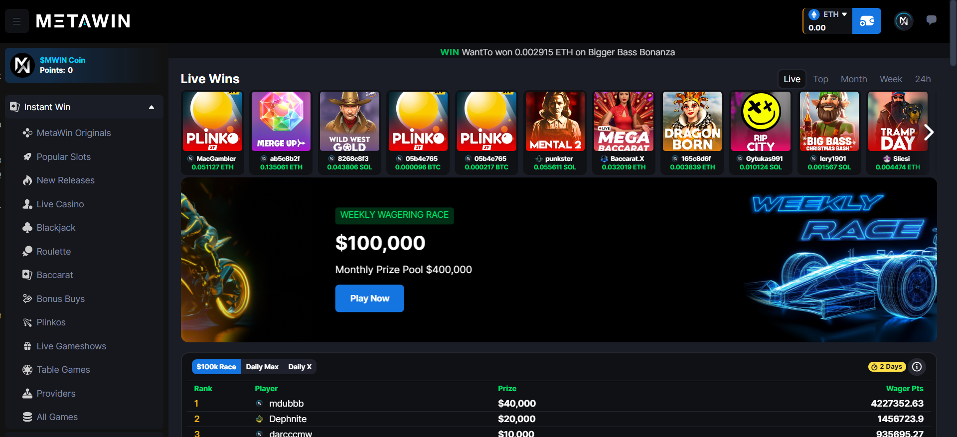
Task: Select the Daily X tab
Action: (300, 367)
